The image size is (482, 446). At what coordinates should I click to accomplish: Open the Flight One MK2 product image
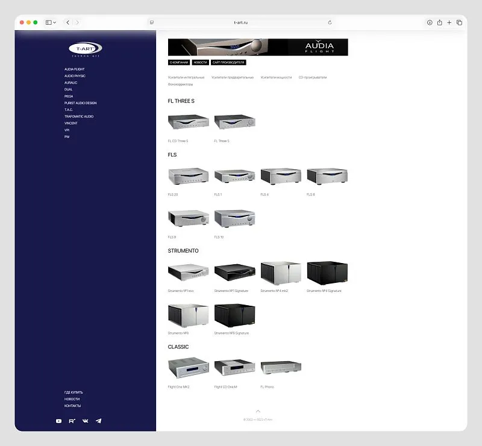[x=189, y=367]
